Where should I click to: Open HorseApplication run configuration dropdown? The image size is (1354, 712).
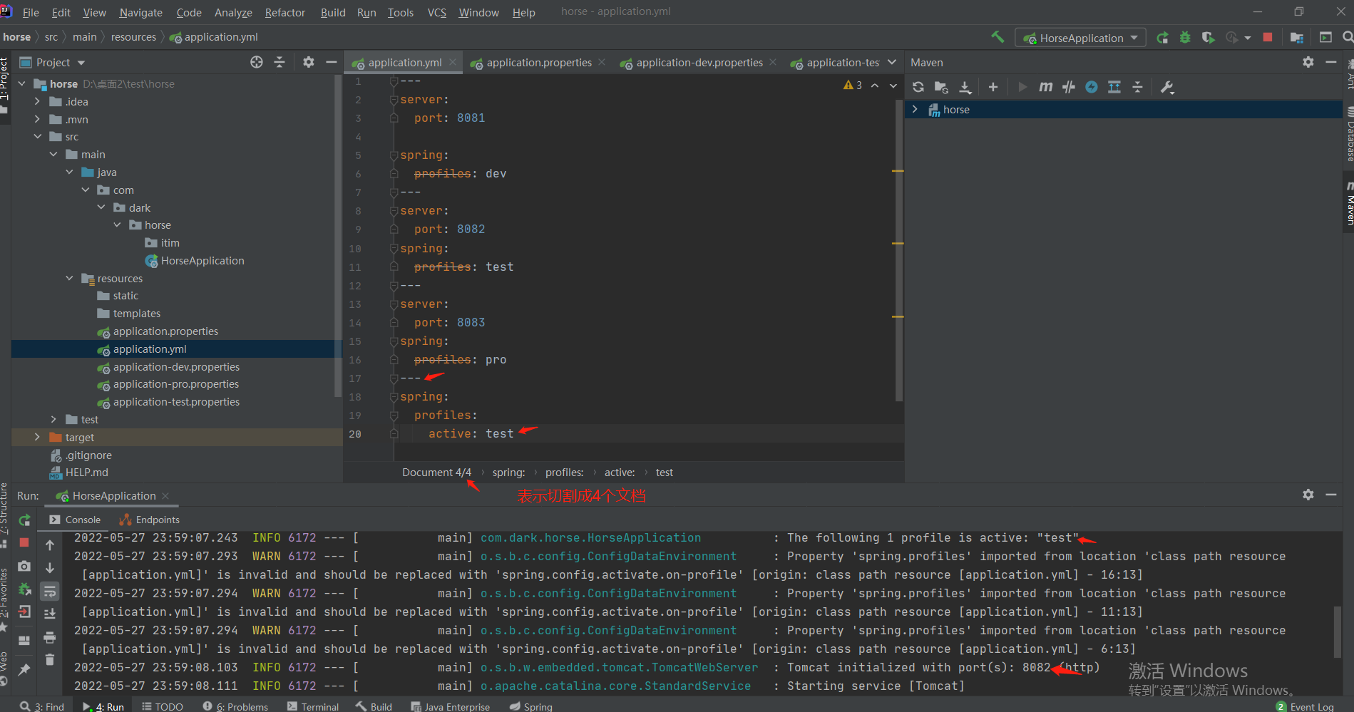point(1081,38)
